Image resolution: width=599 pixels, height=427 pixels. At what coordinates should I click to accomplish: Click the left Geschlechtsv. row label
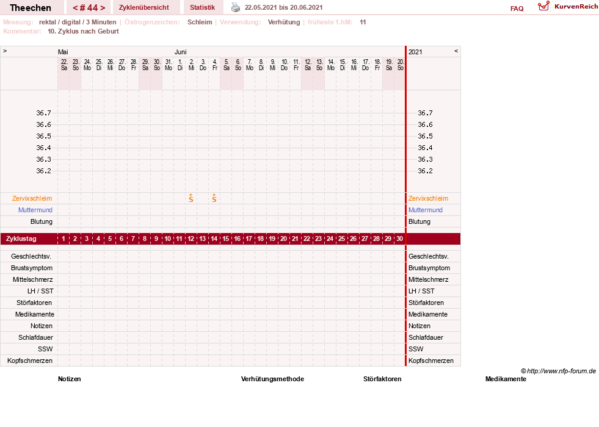pyautogui.click(x=31, y=256)
